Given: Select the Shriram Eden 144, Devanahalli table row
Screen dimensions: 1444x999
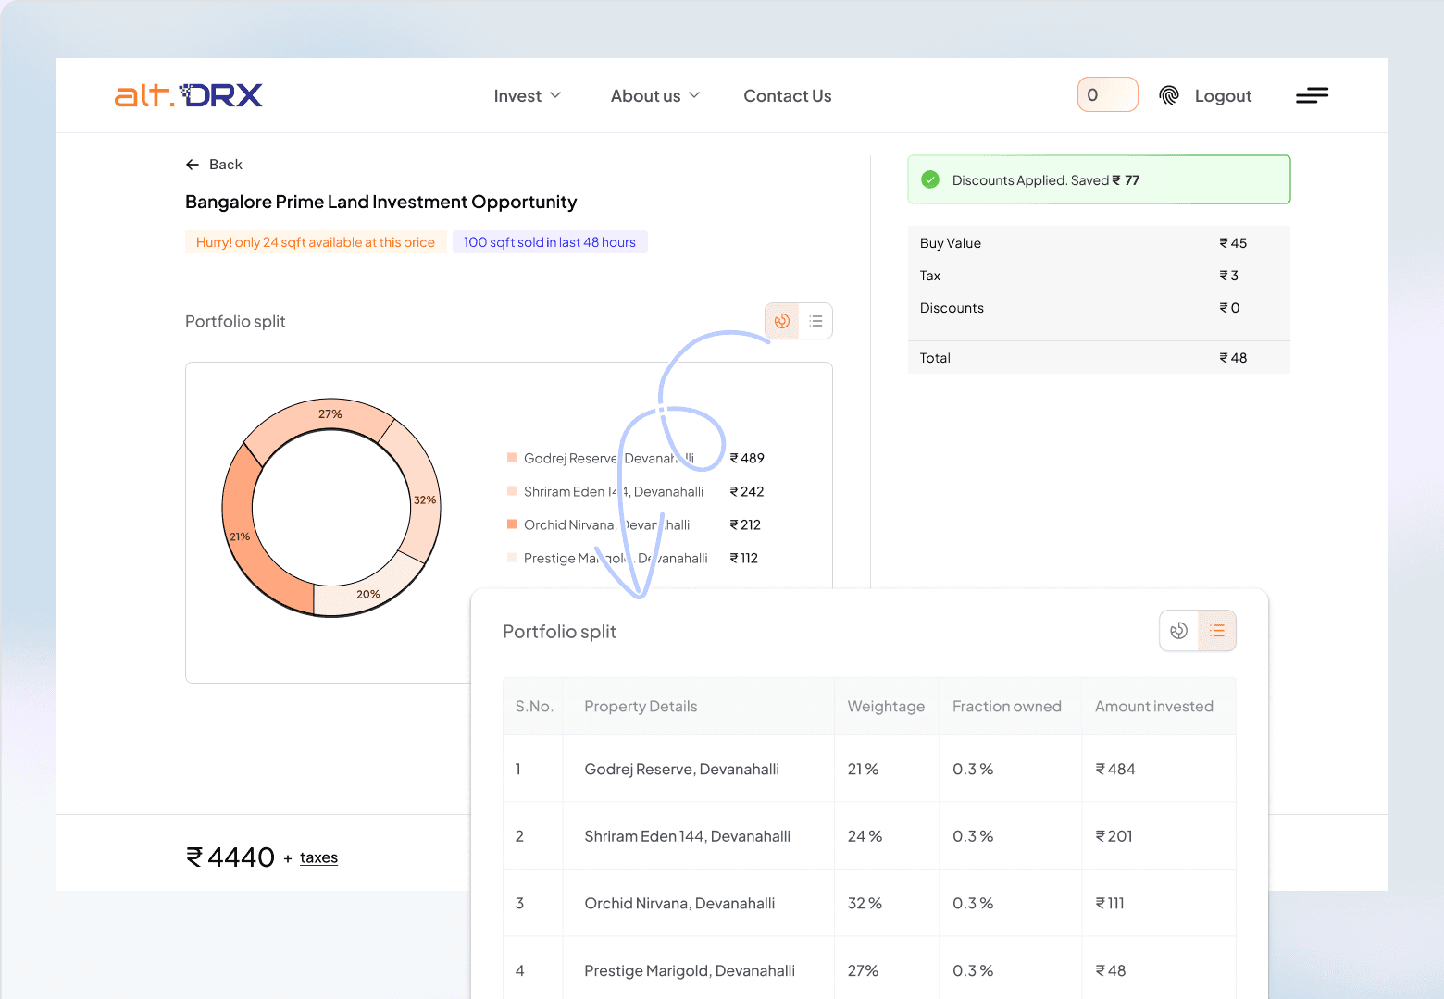Looking at the screenshot, I should [x=869, y=836].
